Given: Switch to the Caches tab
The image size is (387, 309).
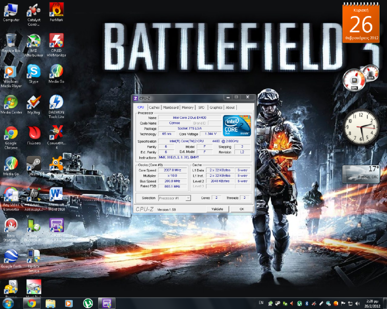Looking at the screenshot, I should click(154, 108).
